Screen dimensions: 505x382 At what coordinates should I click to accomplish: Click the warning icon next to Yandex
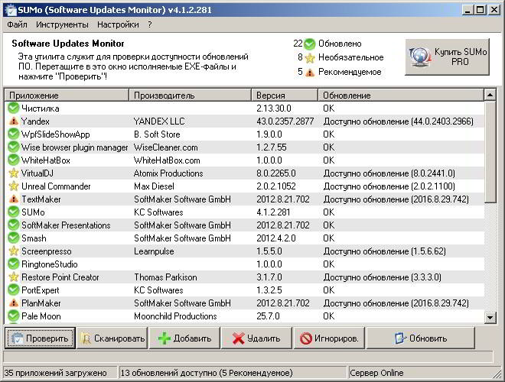[x=14, y=121]
